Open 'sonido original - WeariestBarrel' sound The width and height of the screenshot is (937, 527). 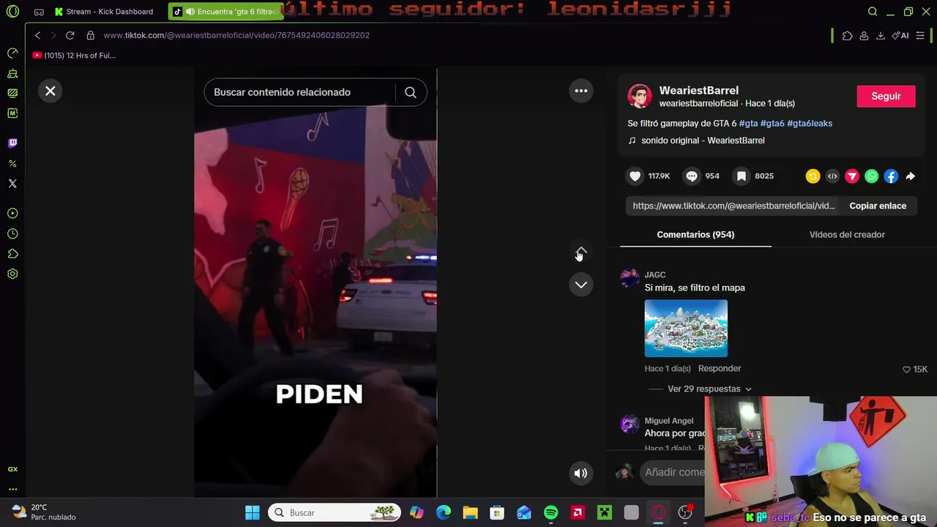(x=703, y=141)
